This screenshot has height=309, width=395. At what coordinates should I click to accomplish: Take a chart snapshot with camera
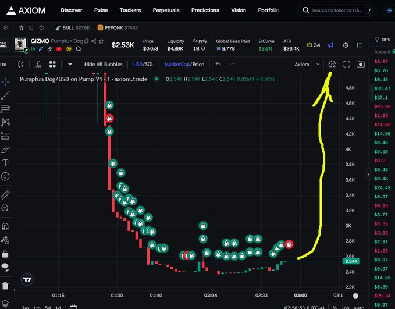(x=361, y=64)
